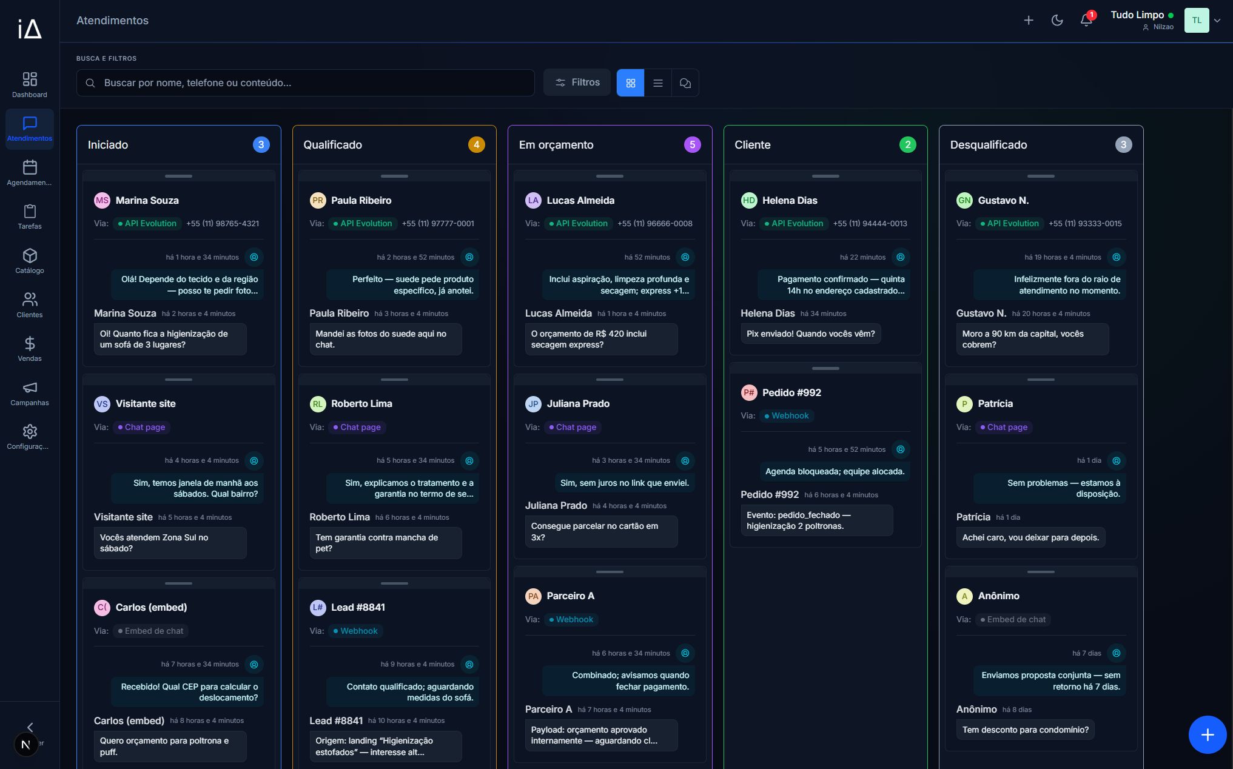Expand the TL user account dropdown

pos(1217,21)
